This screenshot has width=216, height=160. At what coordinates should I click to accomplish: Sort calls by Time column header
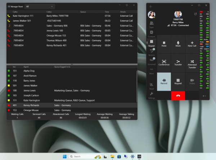point(107,12)
